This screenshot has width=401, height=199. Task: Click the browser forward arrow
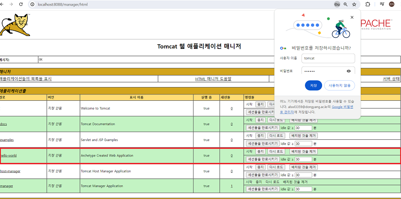(11, 4)
